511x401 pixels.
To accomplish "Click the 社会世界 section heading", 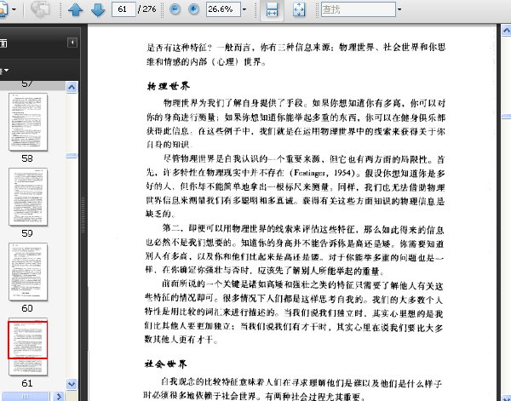I will (x=166, y=364).
